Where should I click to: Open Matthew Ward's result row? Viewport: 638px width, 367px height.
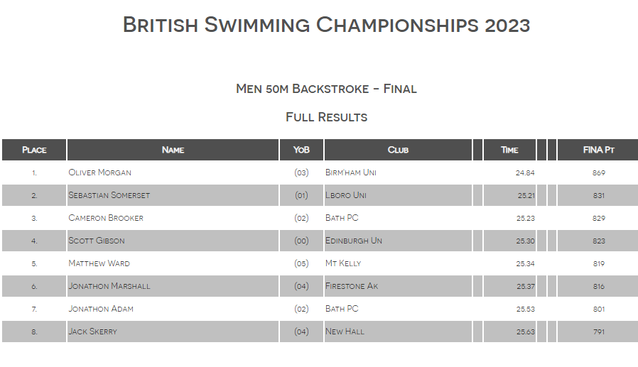pos(99,263)
